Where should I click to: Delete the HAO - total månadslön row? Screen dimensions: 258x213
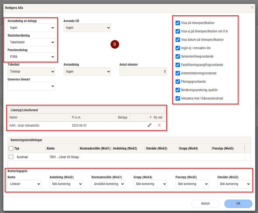pyautogui.click(x=159, y=125)
